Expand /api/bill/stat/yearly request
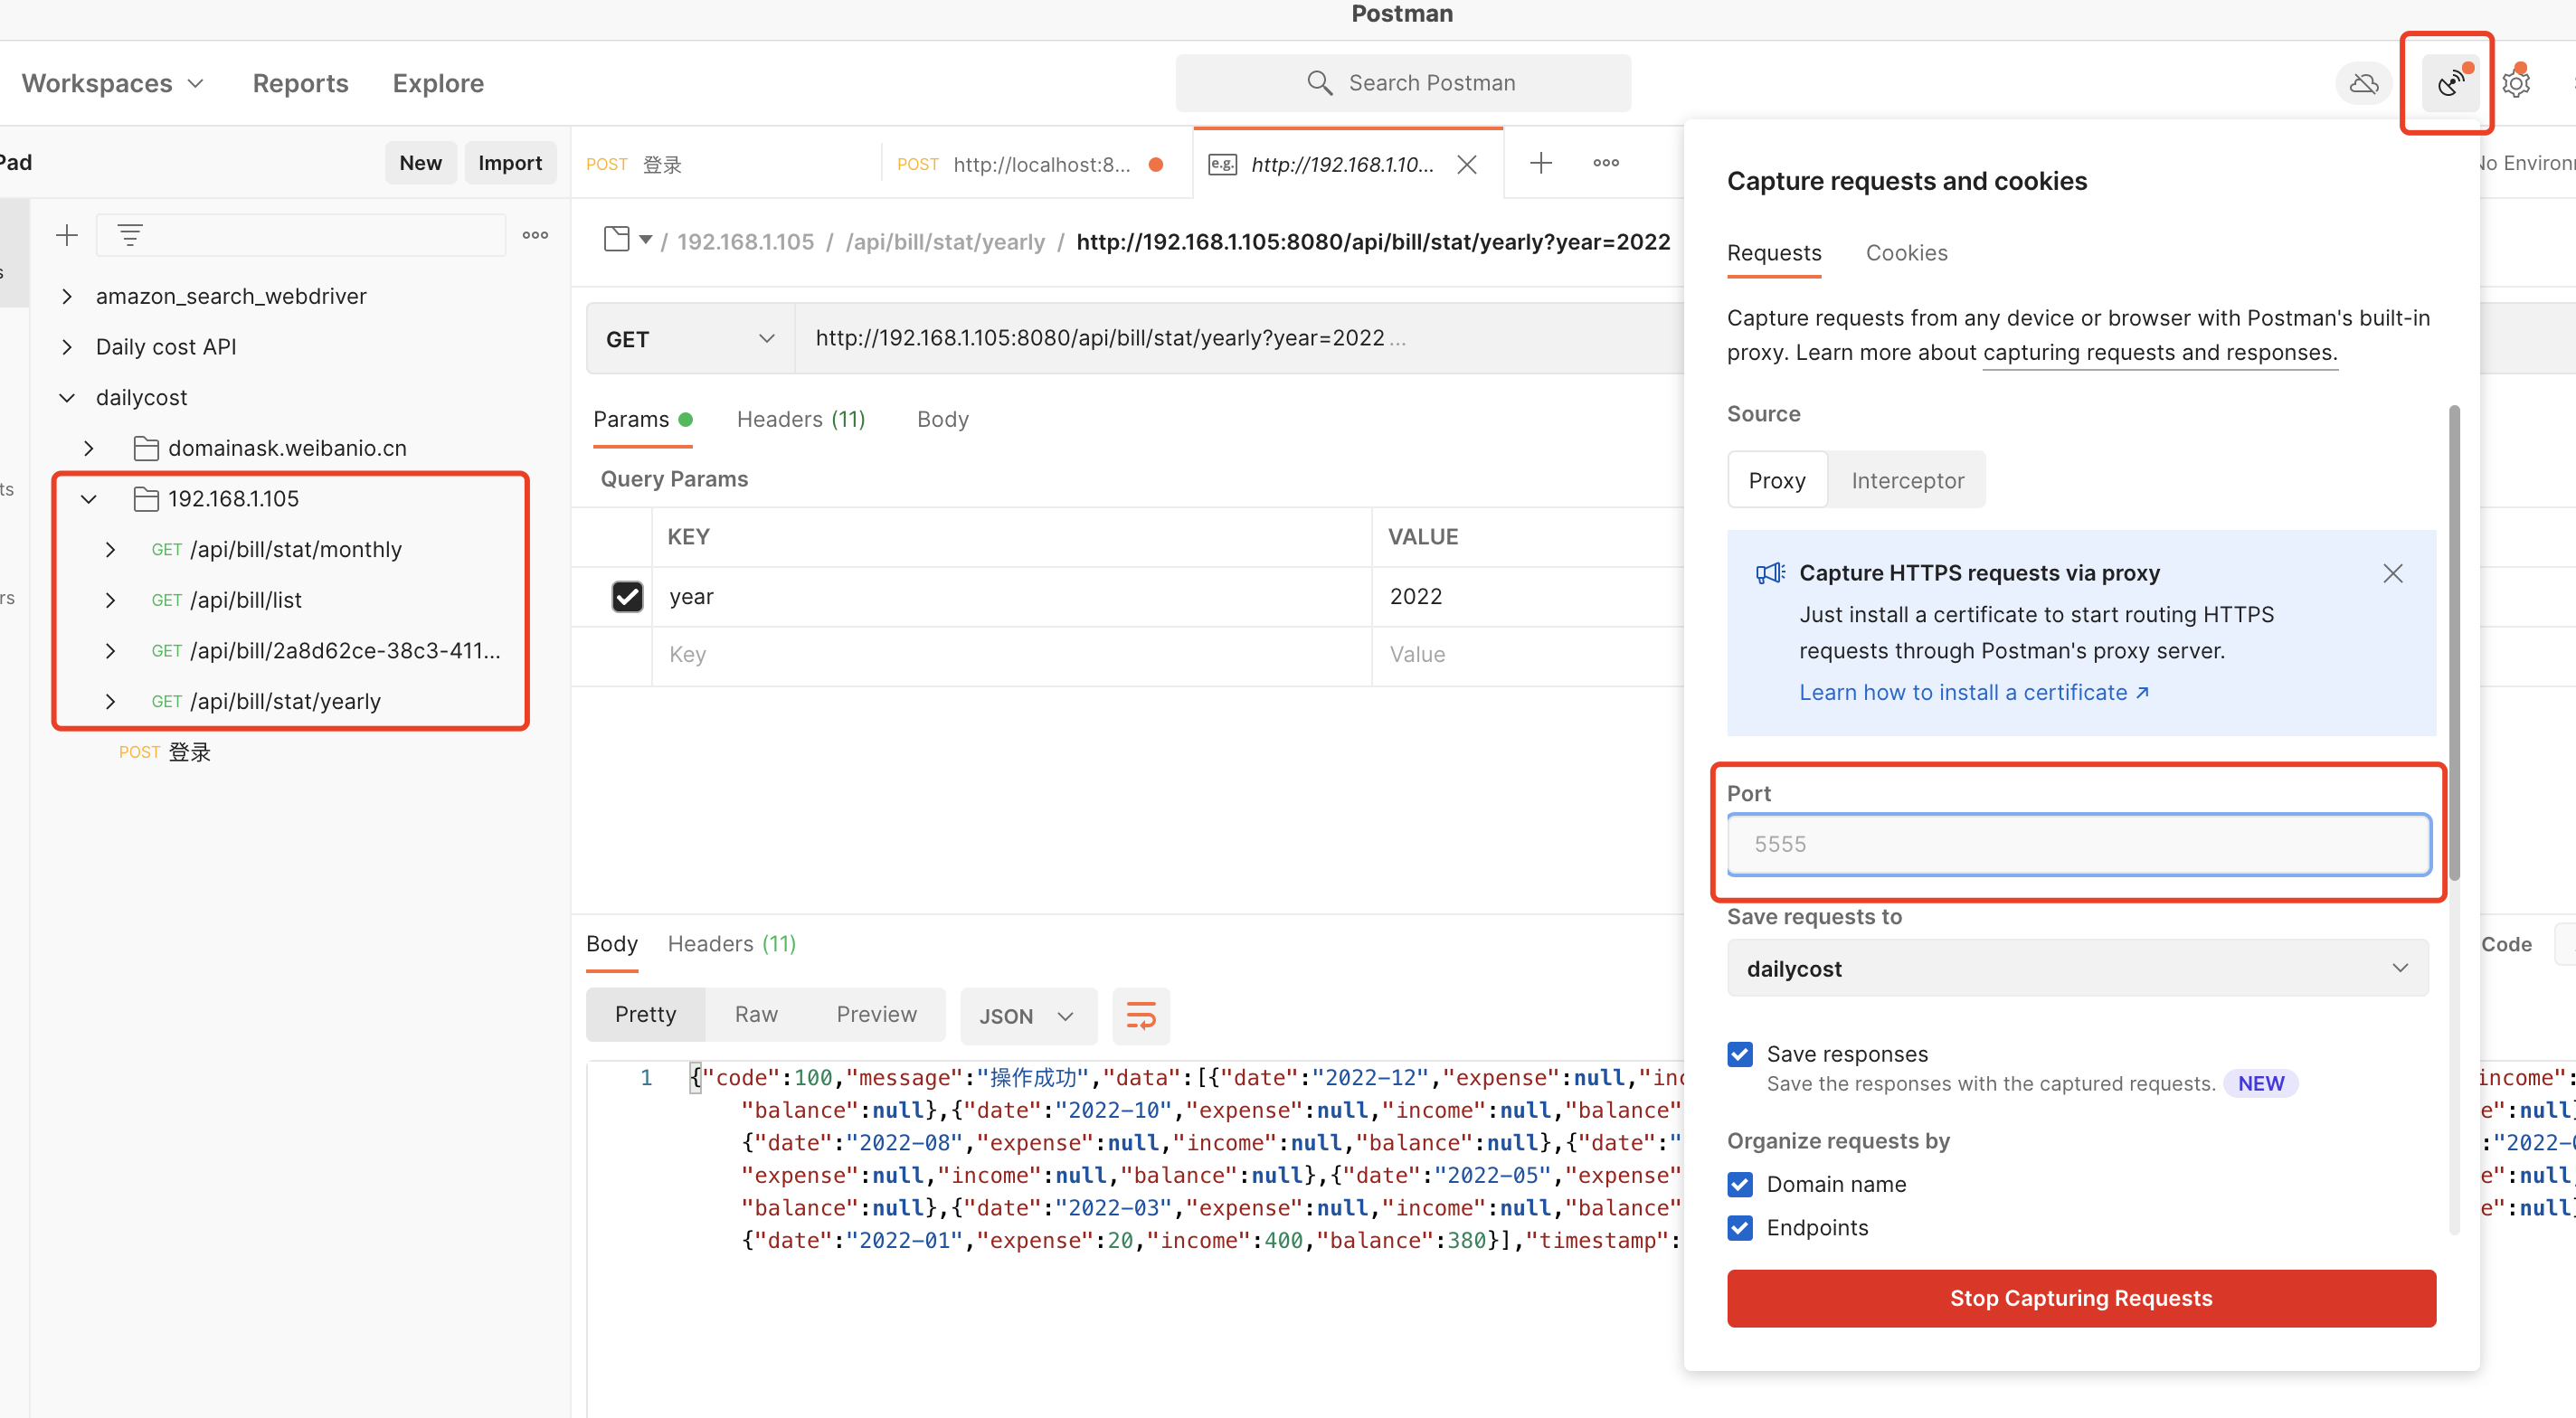Screen dimensions: 2576x1418 [110, 702]
